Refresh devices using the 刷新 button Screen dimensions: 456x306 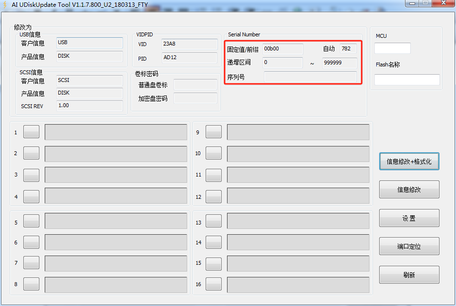click(x=409, y=274)
